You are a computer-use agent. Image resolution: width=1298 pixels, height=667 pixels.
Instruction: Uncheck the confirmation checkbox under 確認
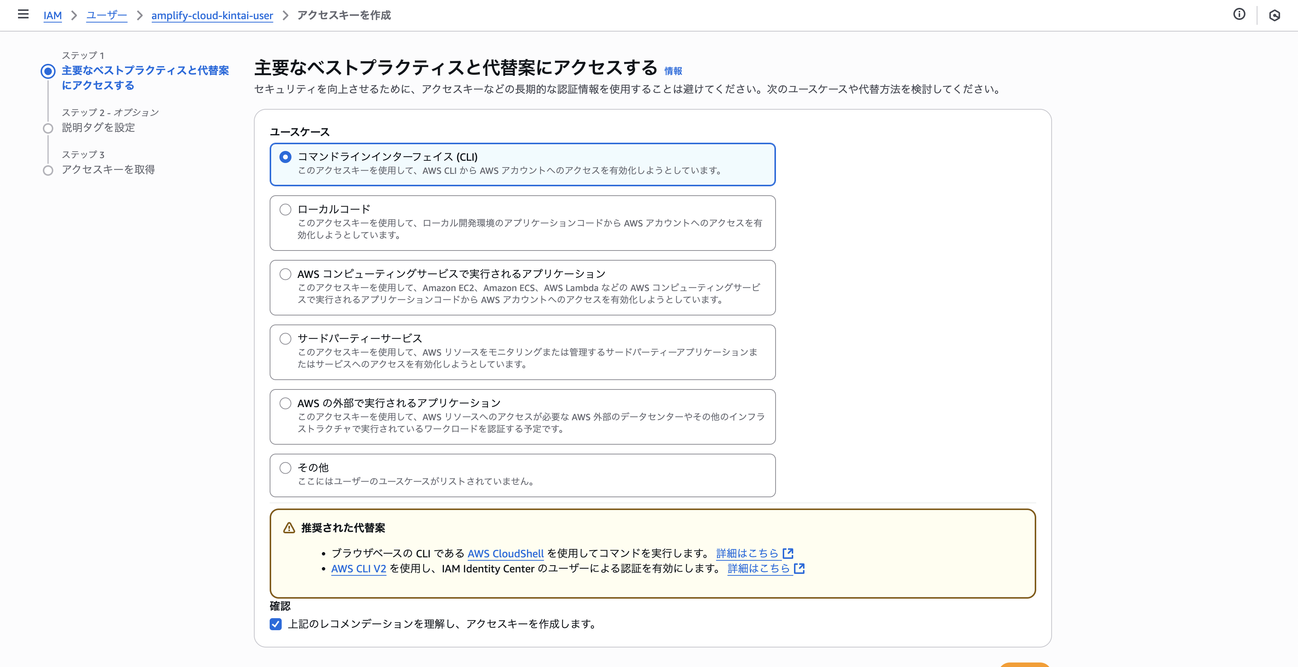pyautogui.click(x=275, y=624)
